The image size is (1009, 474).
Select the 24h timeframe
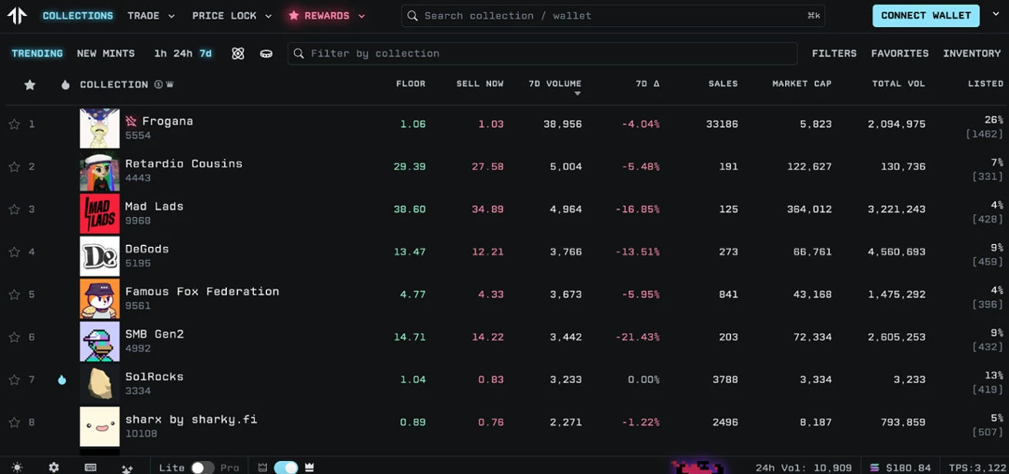click(183, 53)
